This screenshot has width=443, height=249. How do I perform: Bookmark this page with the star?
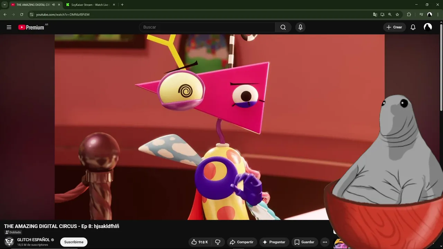(397, 15)
